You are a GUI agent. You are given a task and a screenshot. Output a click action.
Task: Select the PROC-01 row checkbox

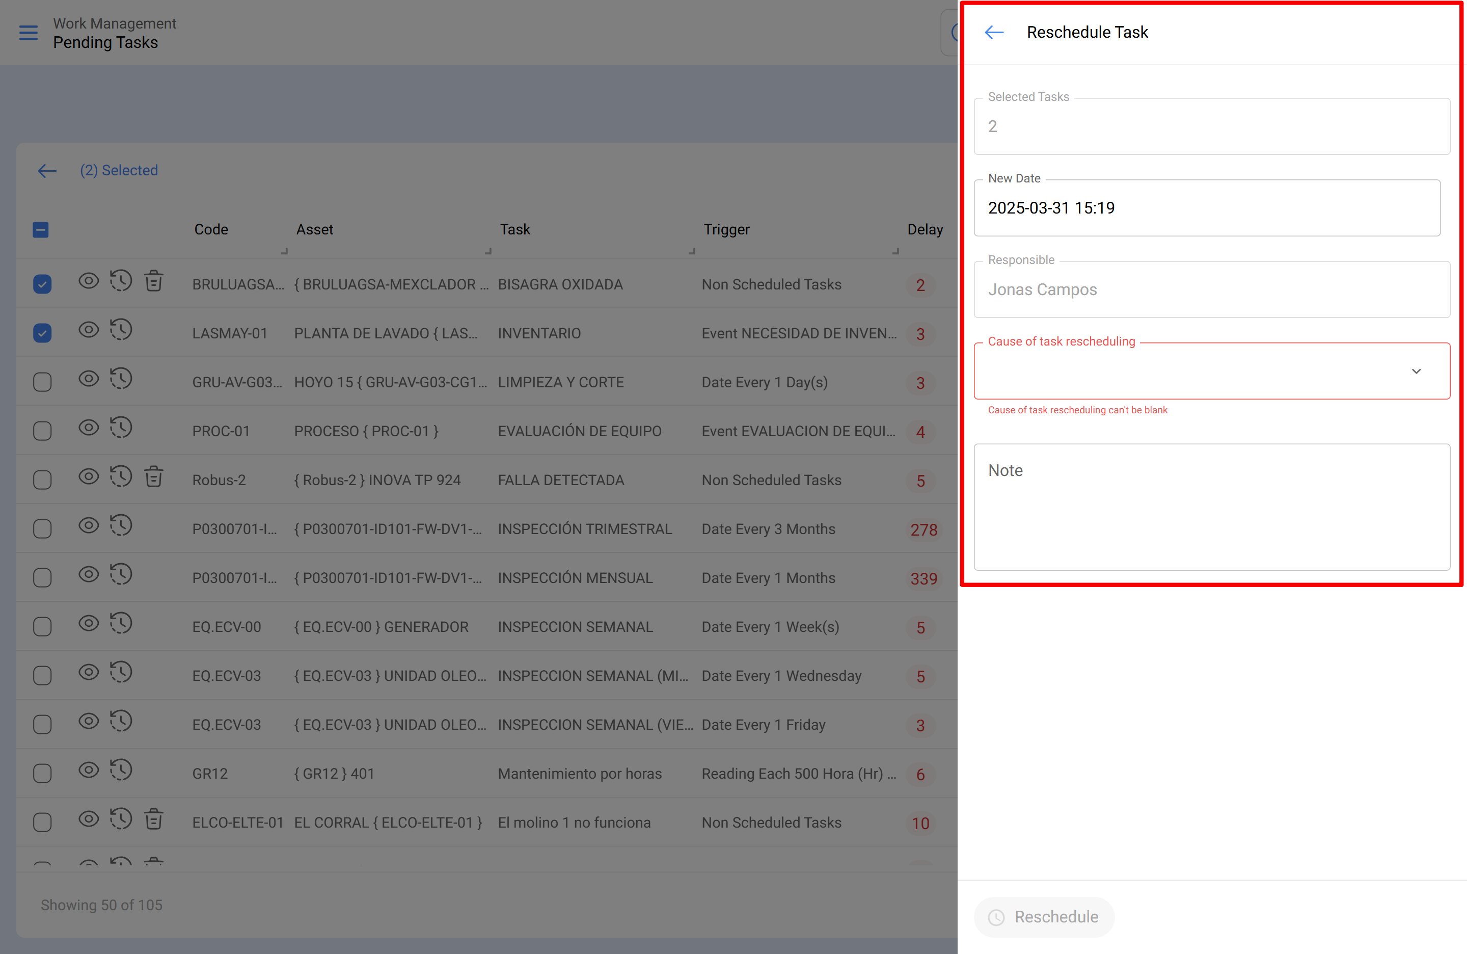coord(42,431)
